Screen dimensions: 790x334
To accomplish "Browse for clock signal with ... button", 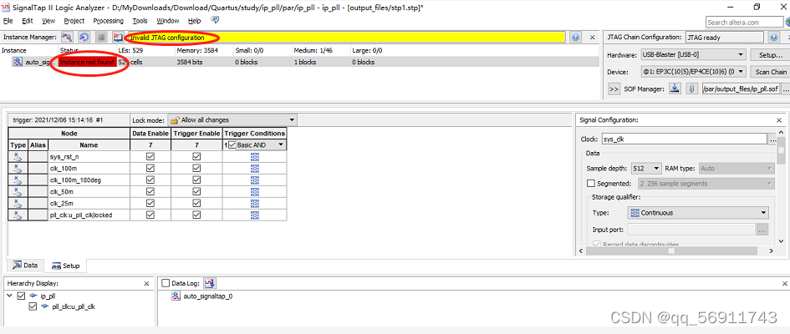I will click(772, 139).
